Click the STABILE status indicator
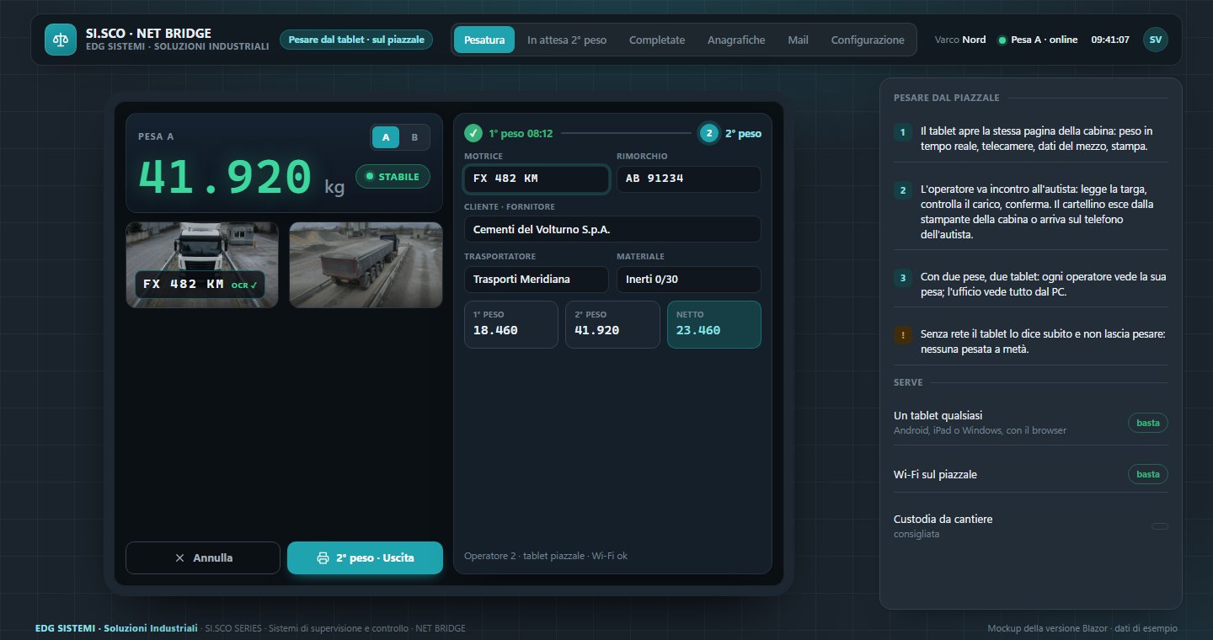Screen dimensions: 1213x640 click(x=393, y=177)
